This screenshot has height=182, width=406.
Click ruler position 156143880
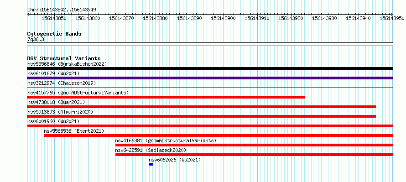pos(156,18)
